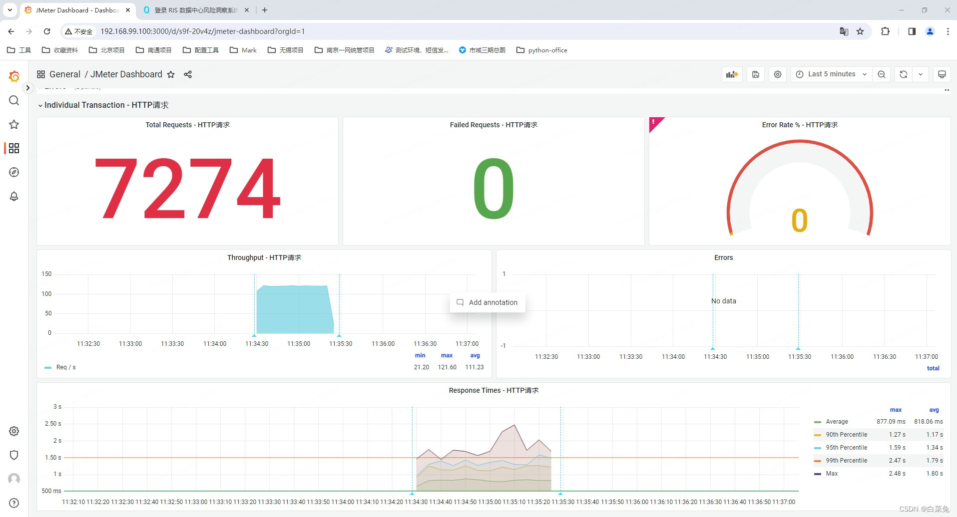The image size is (957, 517).
Task: Open Help question mark icon
Action: [14, 503]
